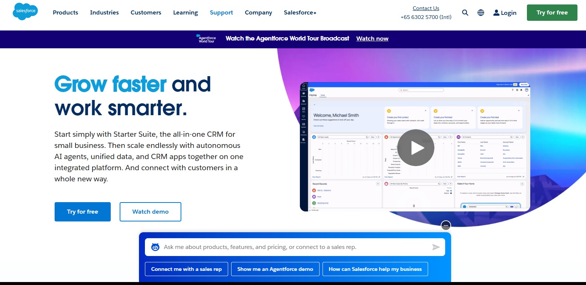586x285 pixels.
Task: Open the globe language selector
Action: 481,13
